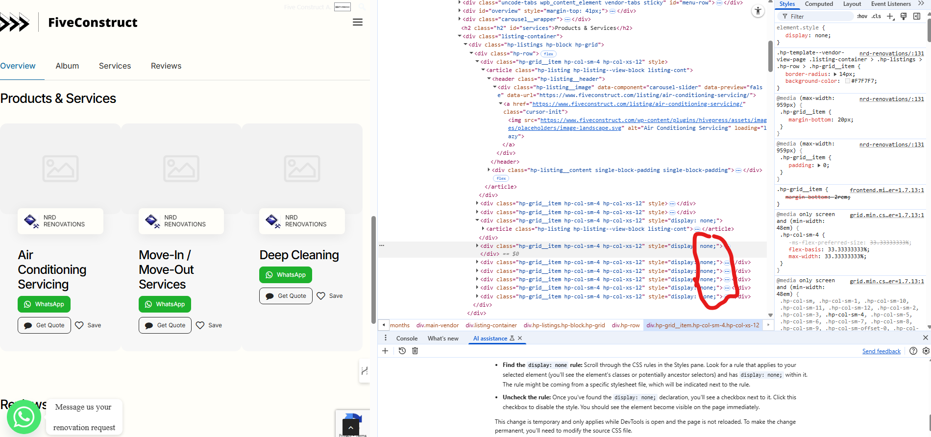Click WhatsApp button under Move-In / Move-Out Services
931x437 pixels.
tap(165, 304)
